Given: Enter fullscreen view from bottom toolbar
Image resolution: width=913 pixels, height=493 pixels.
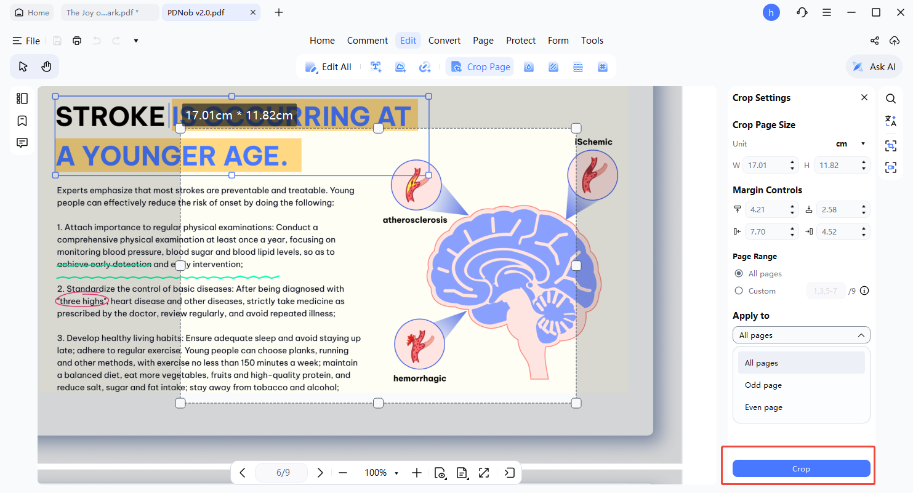Looking at the screenshot, I should (x=484, y=473).
